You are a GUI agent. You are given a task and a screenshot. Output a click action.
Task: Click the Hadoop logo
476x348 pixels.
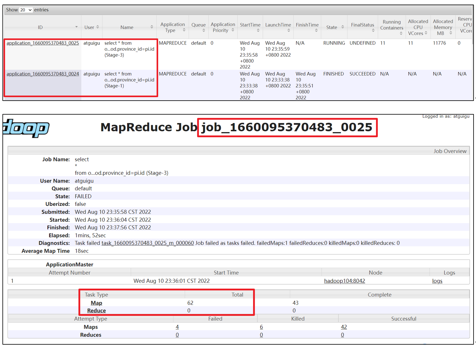[26, 128]
